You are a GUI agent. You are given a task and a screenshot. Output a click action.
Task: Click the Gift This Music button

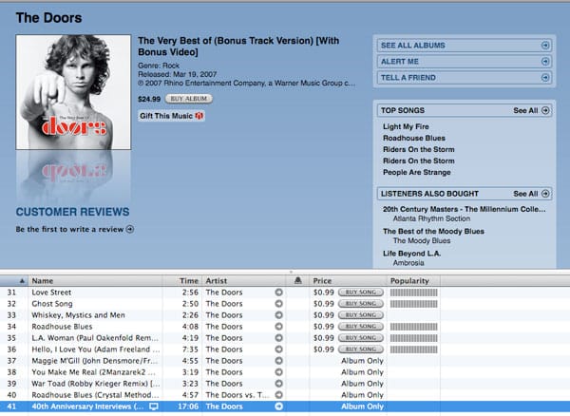coord(171,116)
